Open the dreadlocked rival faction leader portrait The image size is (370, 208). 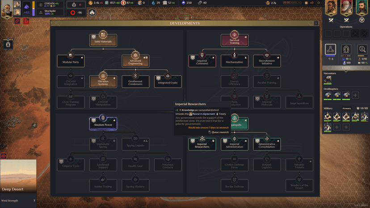coord(331,8)
